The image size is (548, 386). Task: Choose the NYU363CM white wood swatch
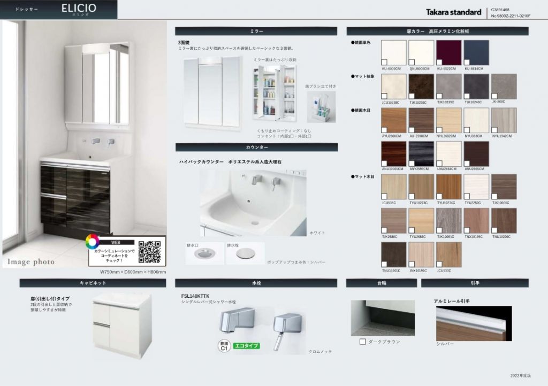point(476,120)
